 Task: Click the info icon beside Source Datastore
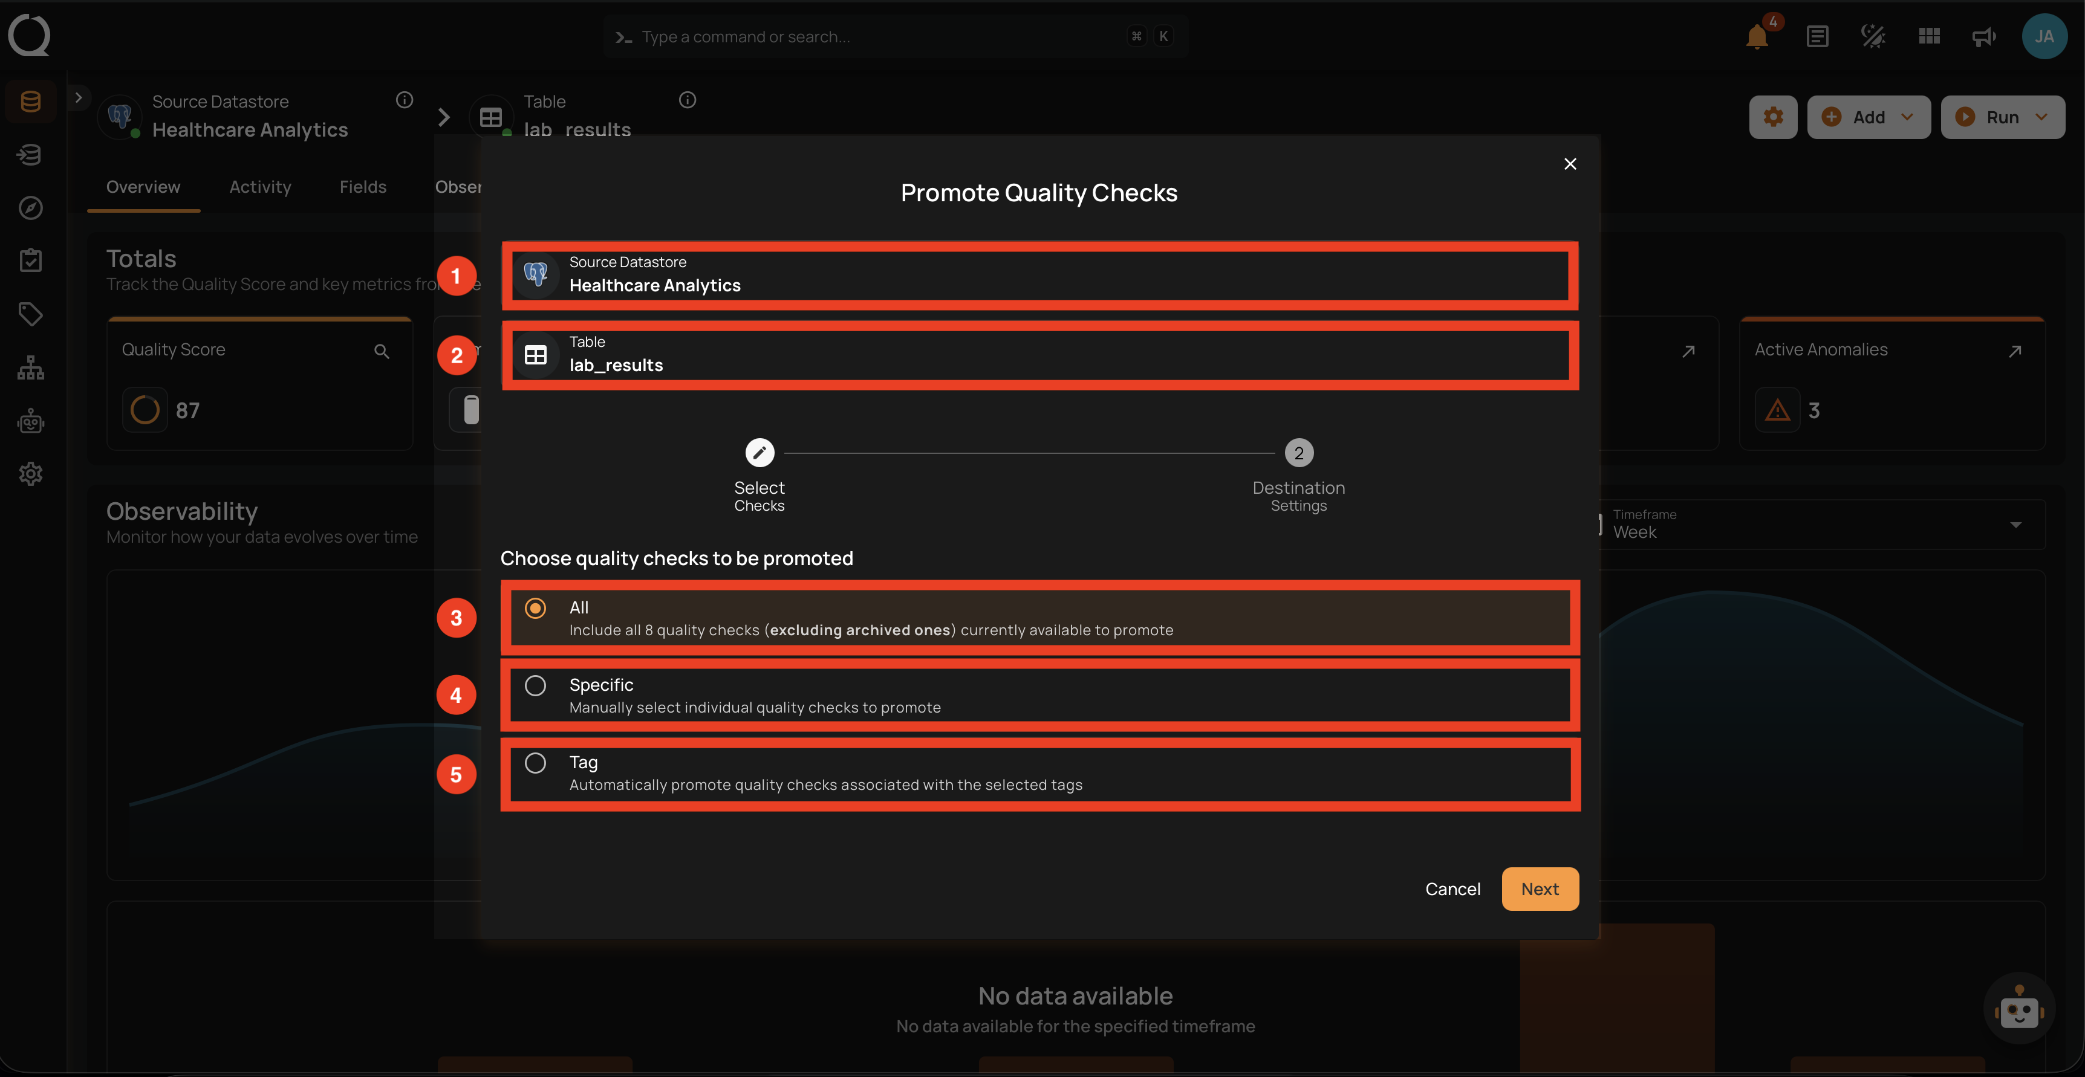pyautogui.click(x=405, y=100)
